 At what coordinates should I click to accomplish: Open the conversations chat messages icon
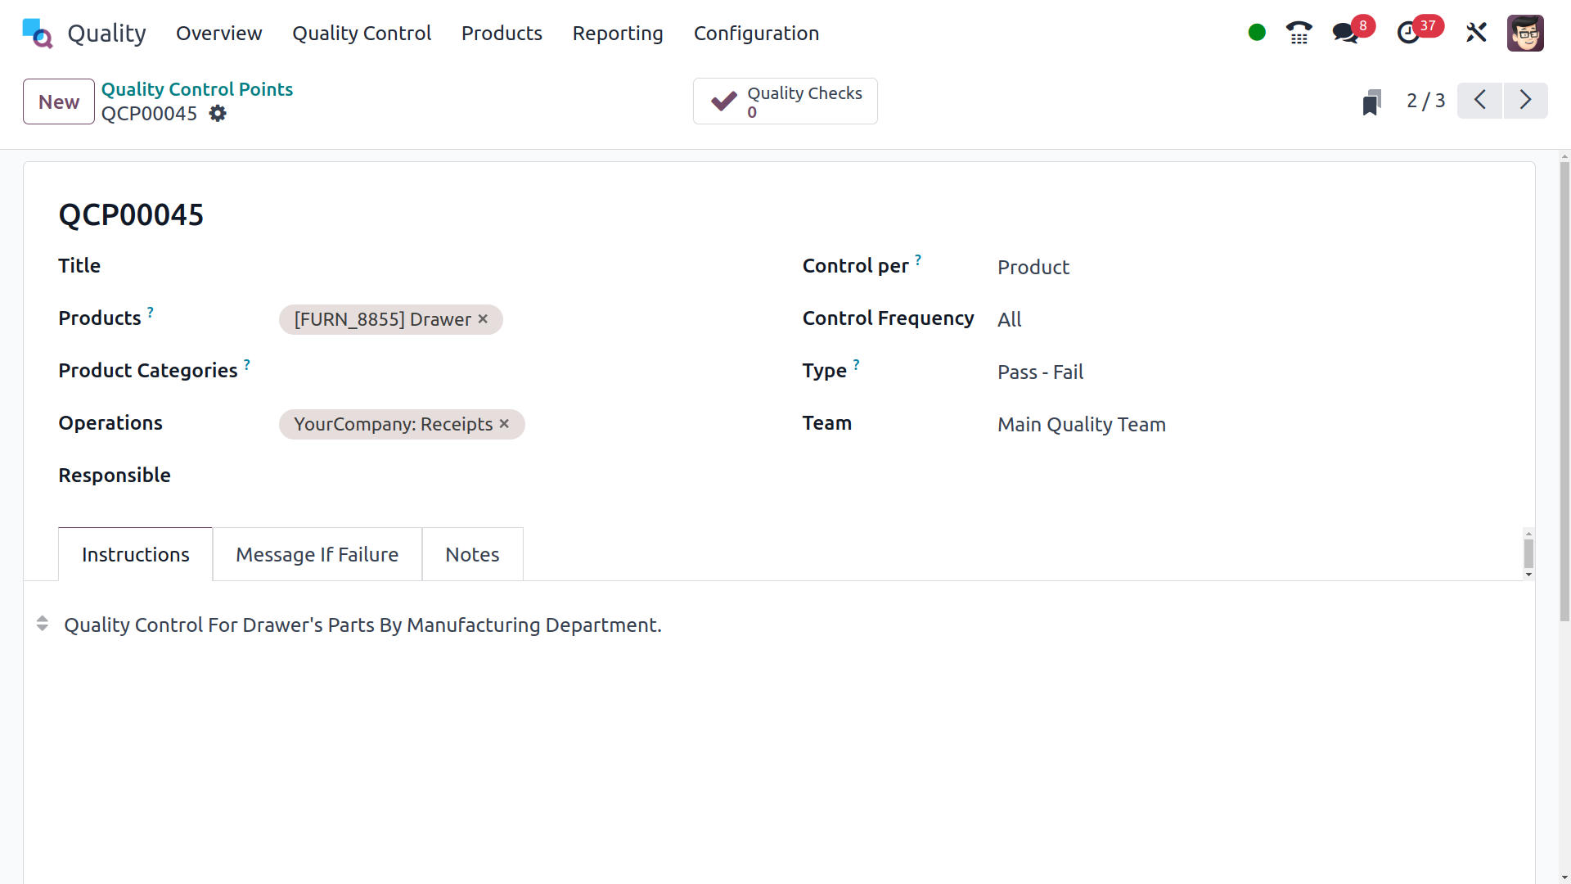tap(1344, 33)
